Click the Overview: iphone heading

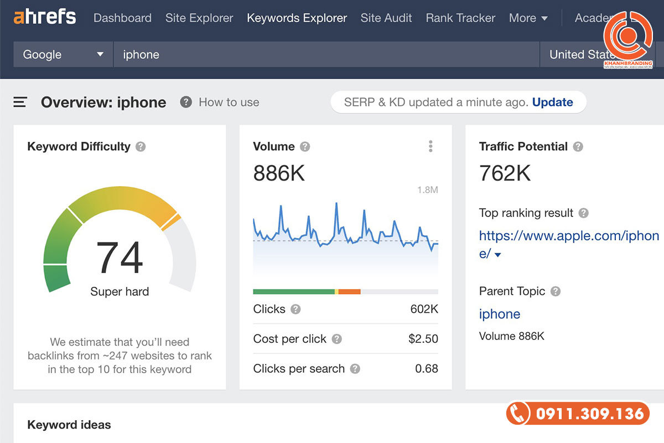coord(103,102)
